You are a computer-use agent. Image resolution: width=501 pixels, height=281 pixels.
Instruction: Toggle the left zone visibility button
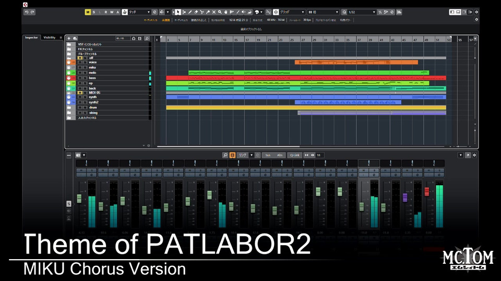[452, 12]
